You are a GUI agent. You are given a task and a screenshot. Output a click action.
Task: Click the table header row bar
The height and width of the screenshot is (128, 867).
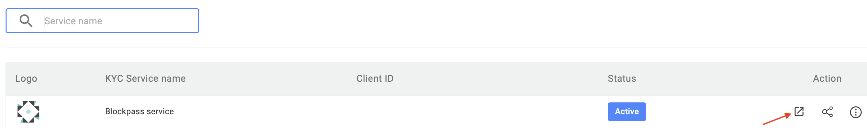pyautogui.click(x=436, y=79)
